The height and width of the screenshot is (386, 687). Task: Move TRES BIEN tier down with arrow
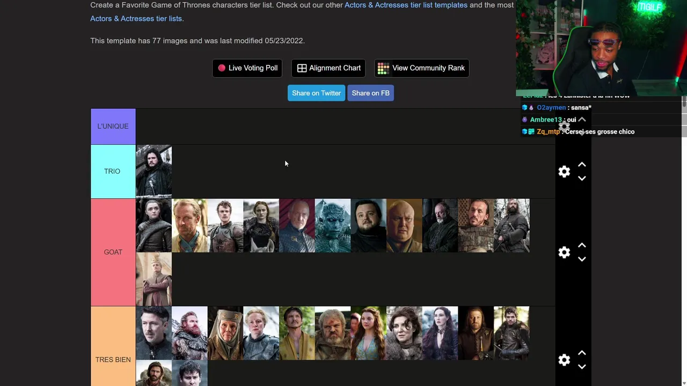(x=582, y=367)
